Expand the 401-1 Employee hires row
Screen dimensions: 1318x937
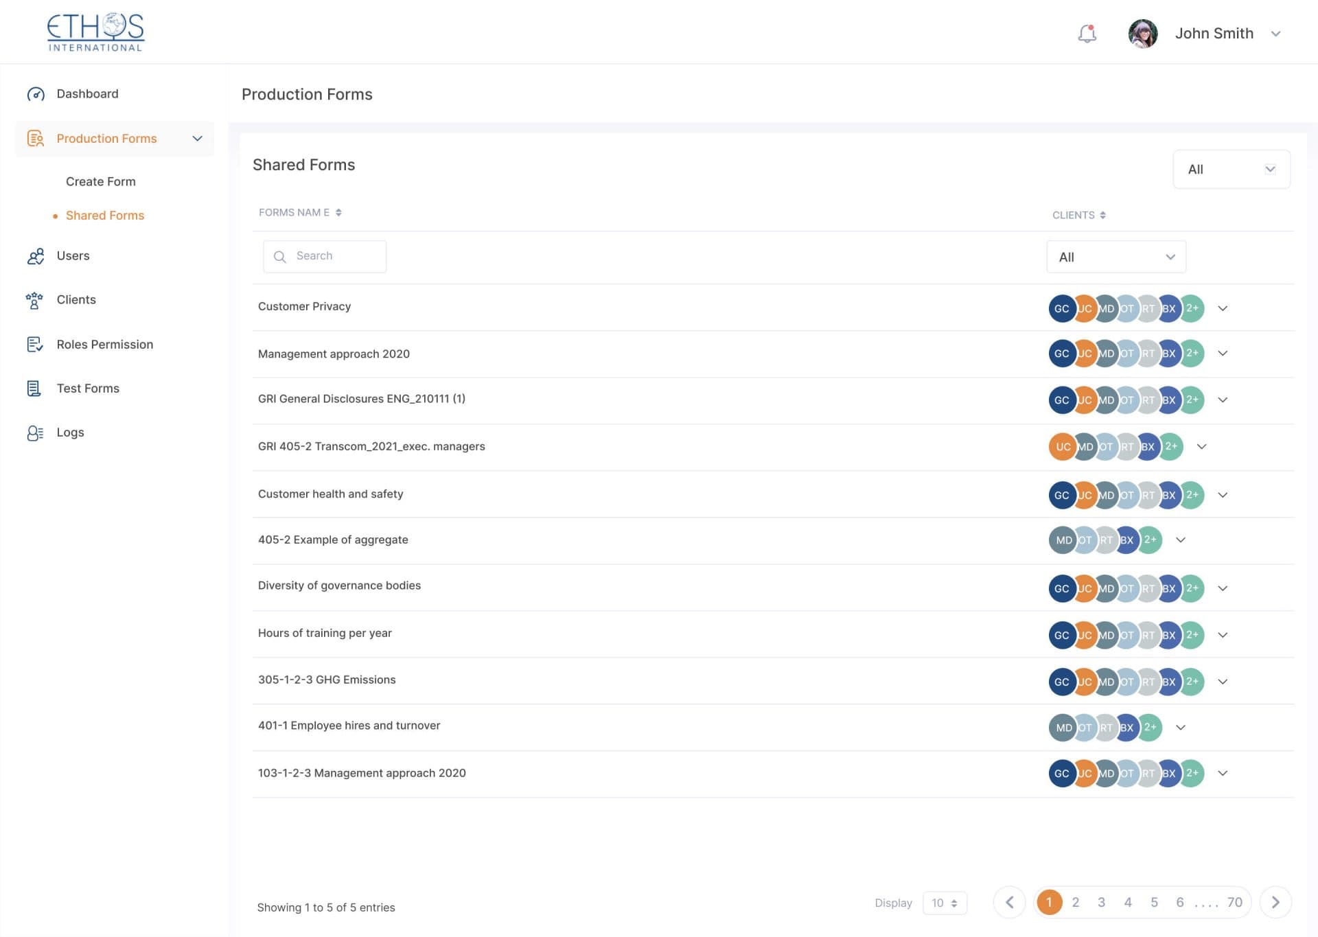point(1181,727)
